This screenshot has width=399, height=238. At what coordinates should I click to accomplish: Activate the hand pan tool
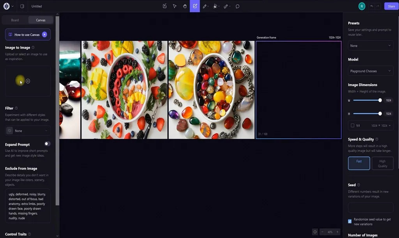pos(185,6)
